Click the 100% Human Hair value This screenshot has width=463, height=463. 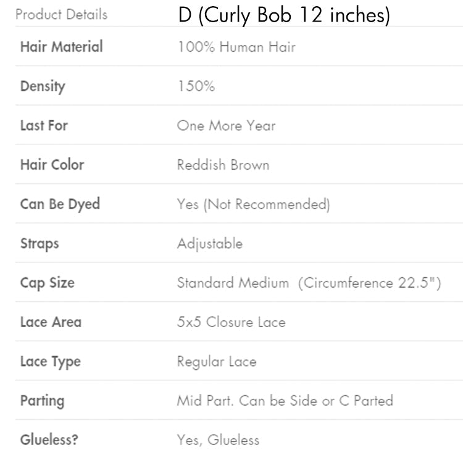236,47
